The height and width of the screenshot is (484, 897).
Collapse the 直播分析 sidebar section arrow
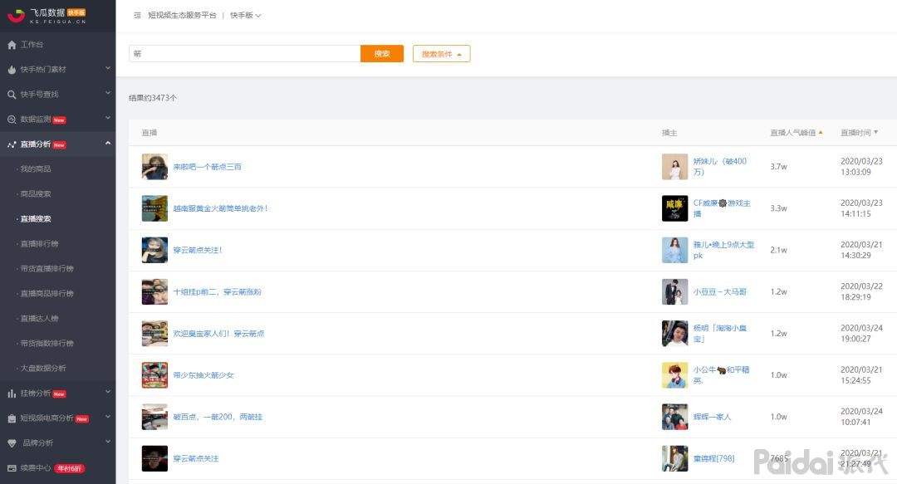coord(108,144)
